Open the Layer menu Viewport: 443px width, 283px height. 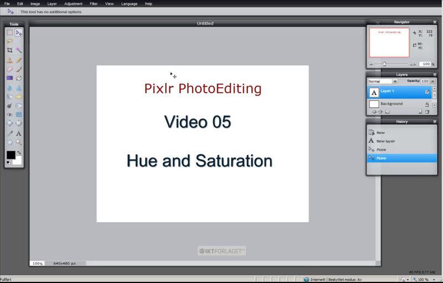(x=52, y=4)
